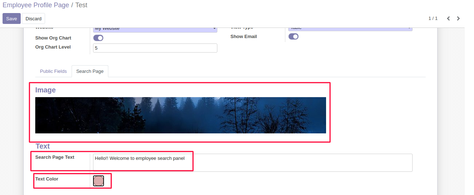The height and width of the screenshot is (195, 474).
Task: Toggle the Show Email switch
Action: click(293, 37)
